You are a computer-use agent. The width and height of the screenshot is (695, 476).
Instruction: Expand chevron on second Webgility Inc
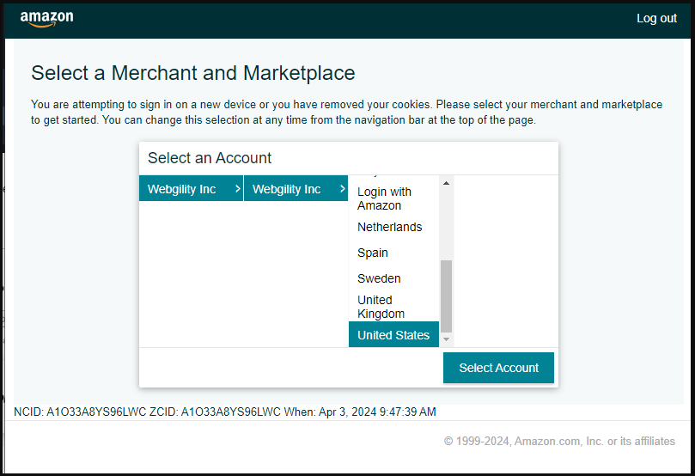coord(342,189)
